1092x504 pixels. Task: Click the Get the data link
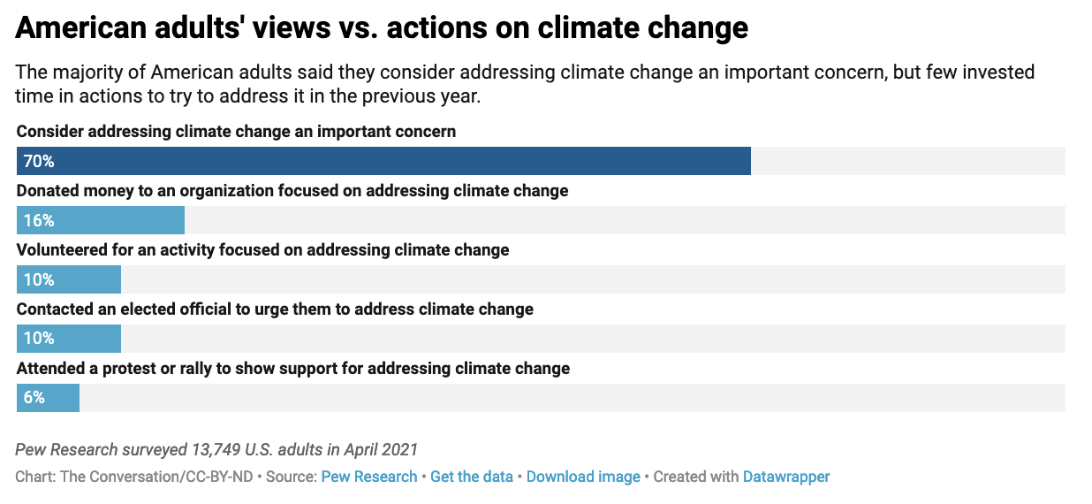point(472,477)
